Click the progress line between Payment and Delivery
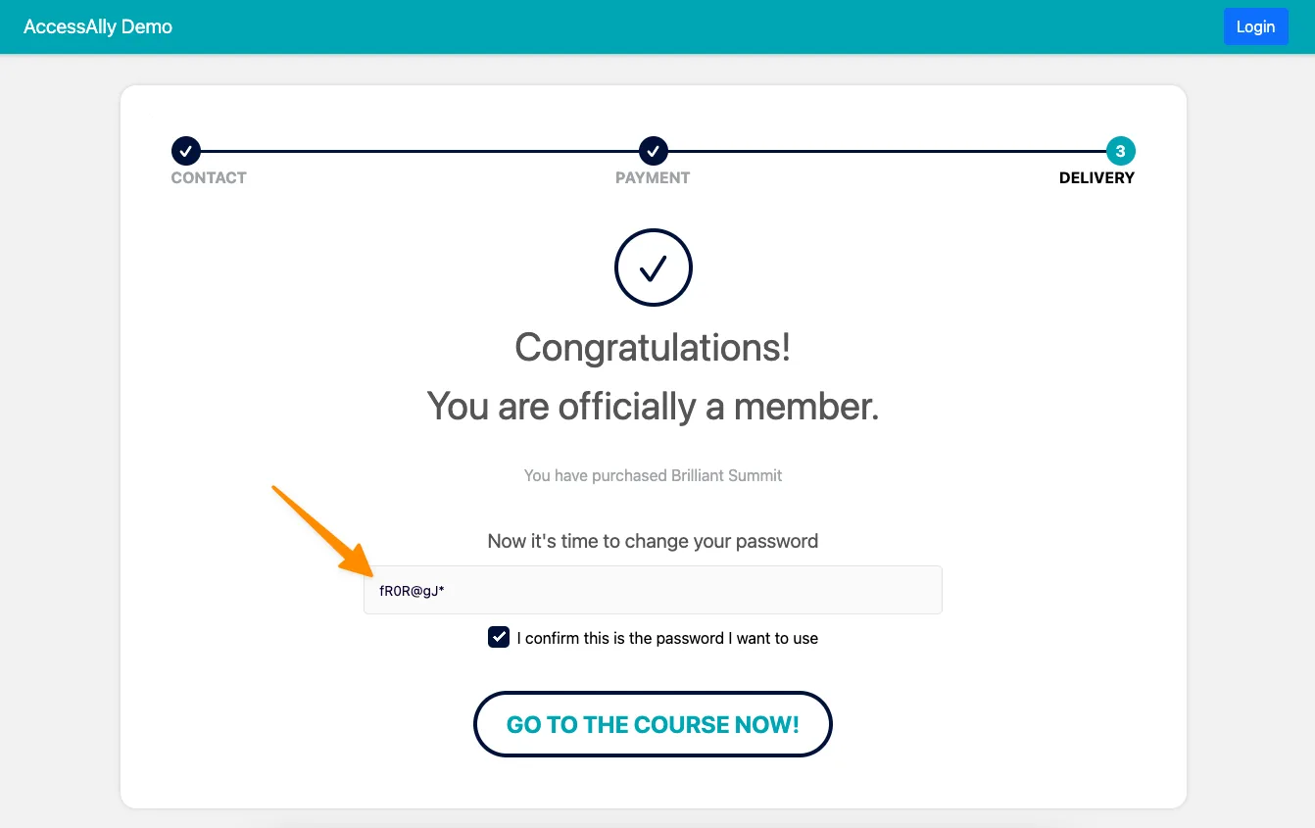1315x828 pixels. click(x=887, y=151)
